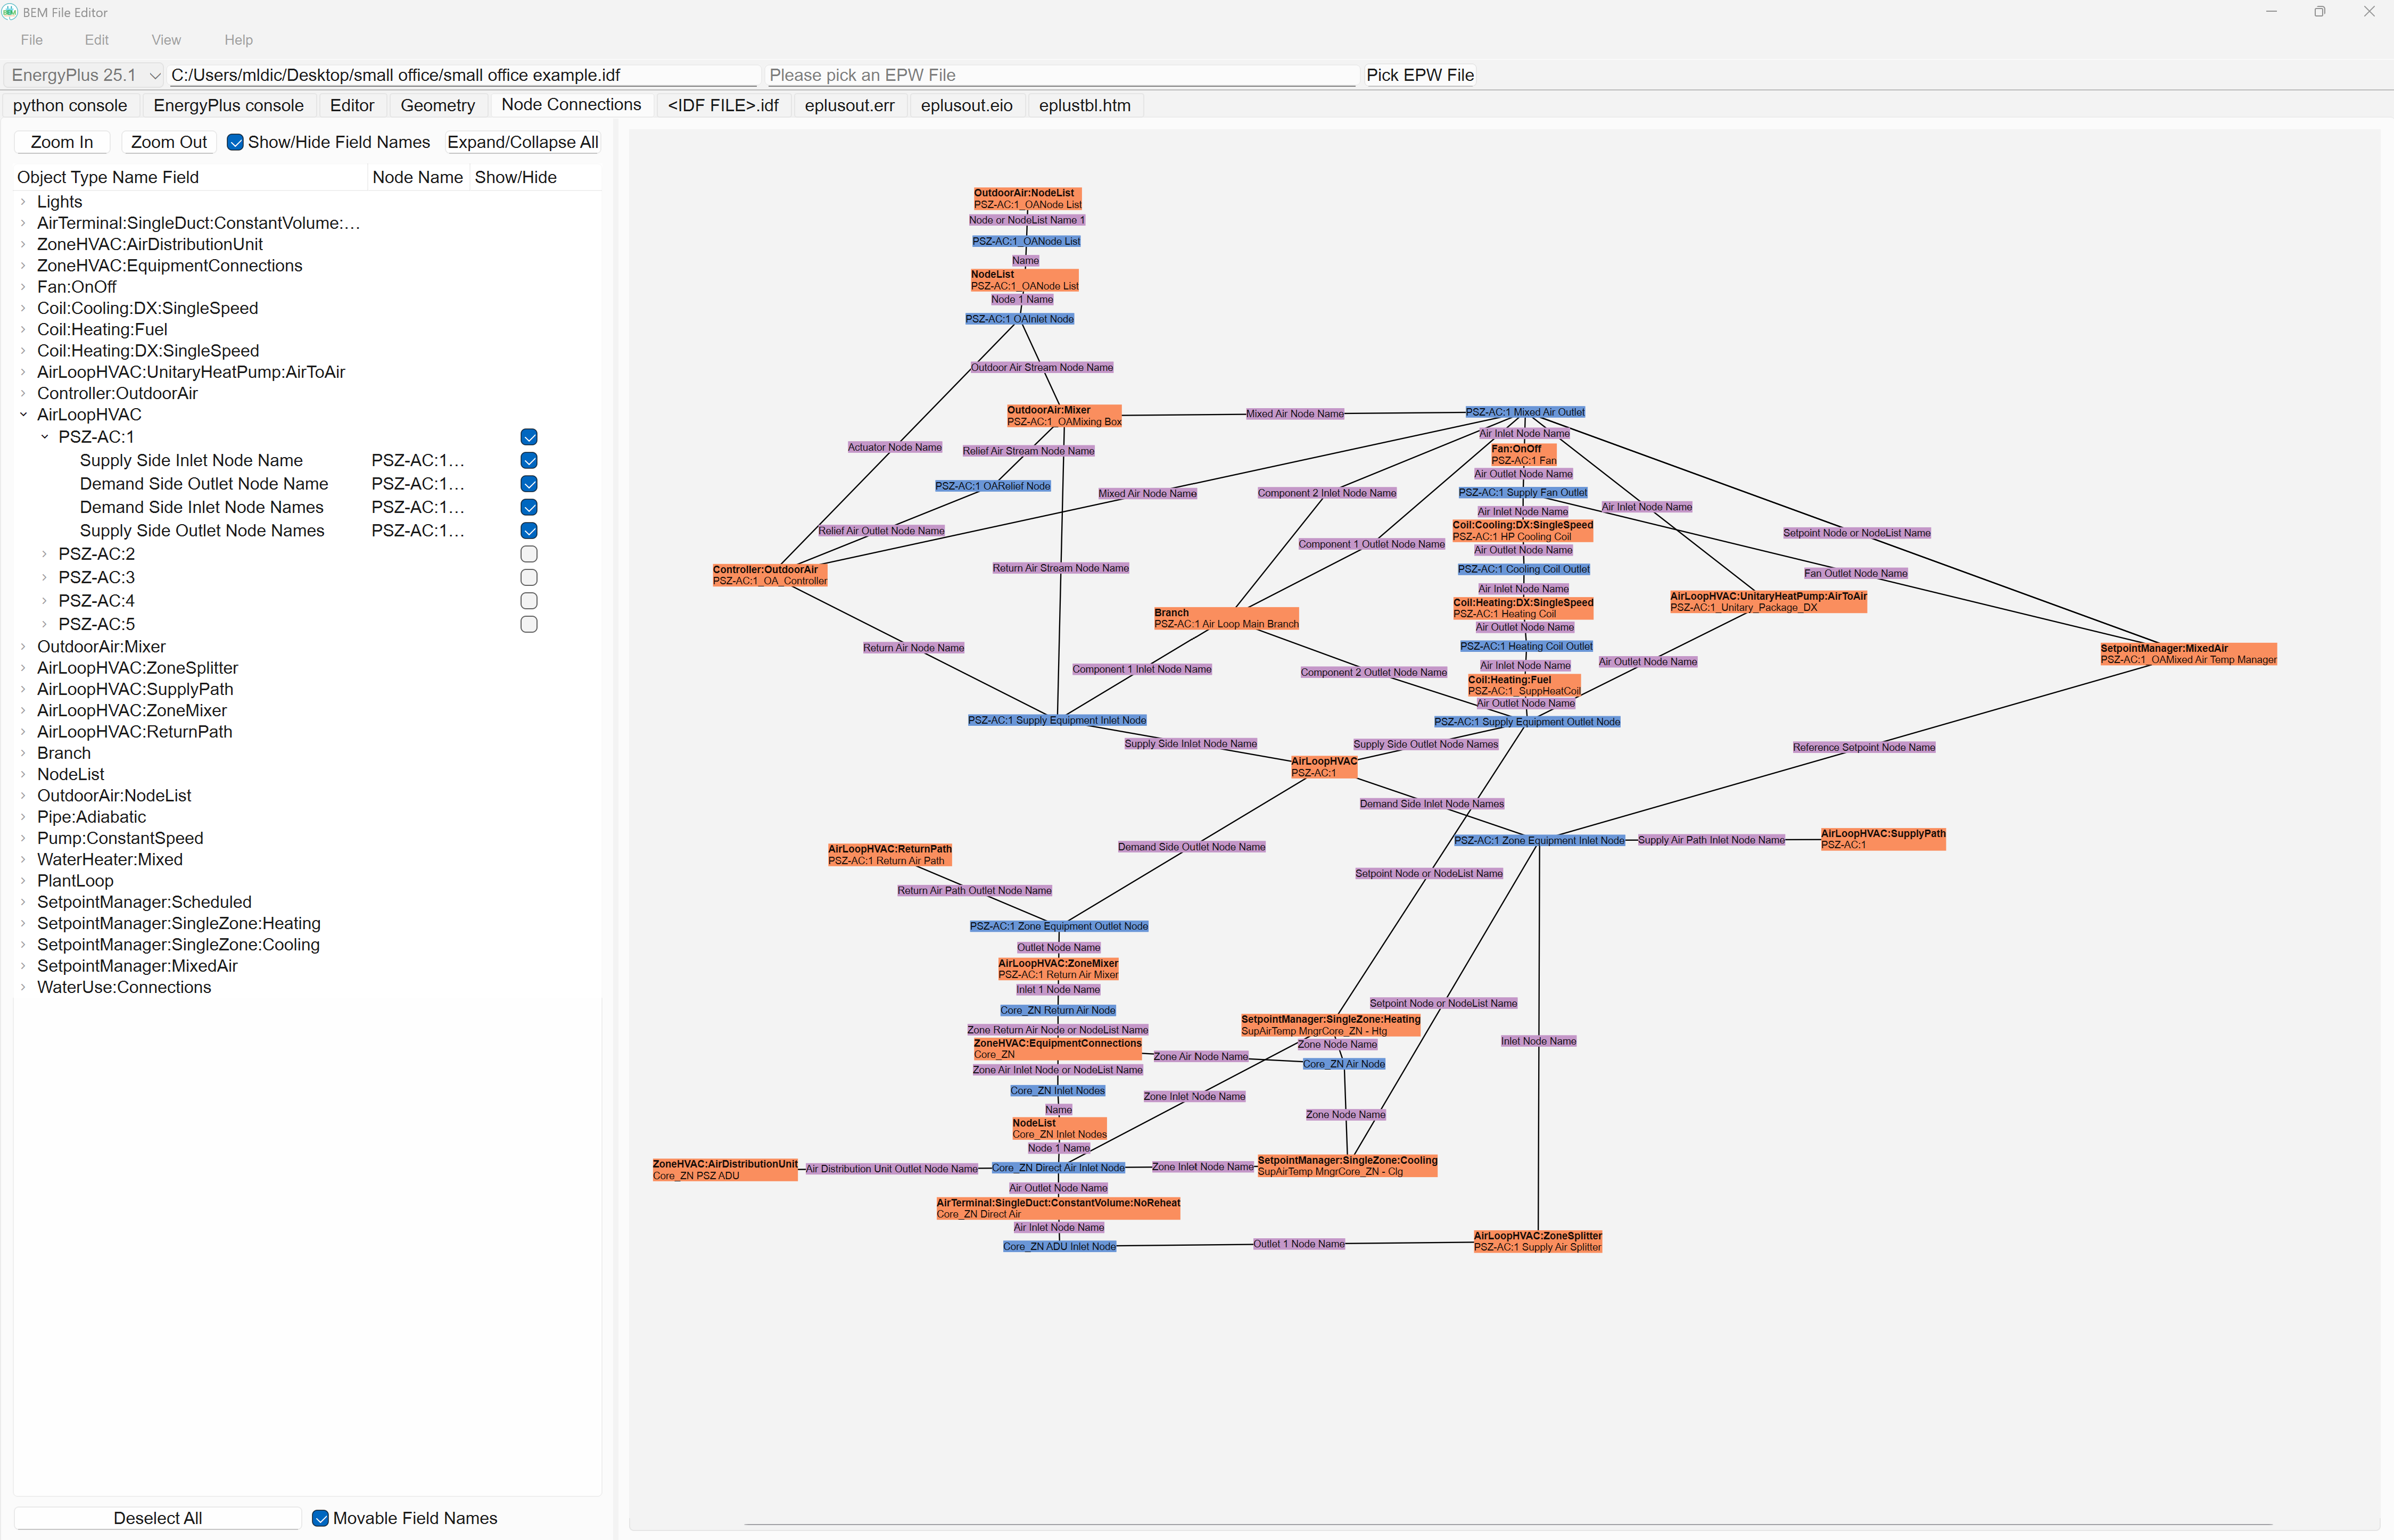Select the AirLoopHVAC:SupplyPath graph node
Screen dimensions: 2394x1540
click(x=1883, y=839)
